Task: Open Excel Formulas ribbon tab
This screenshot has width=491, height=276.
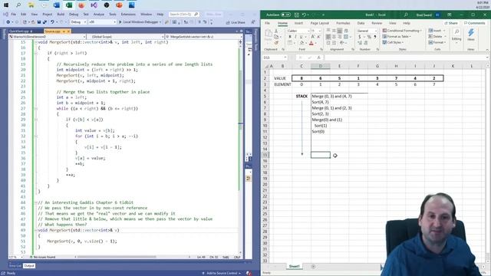Action: click(x=343, y=23)
